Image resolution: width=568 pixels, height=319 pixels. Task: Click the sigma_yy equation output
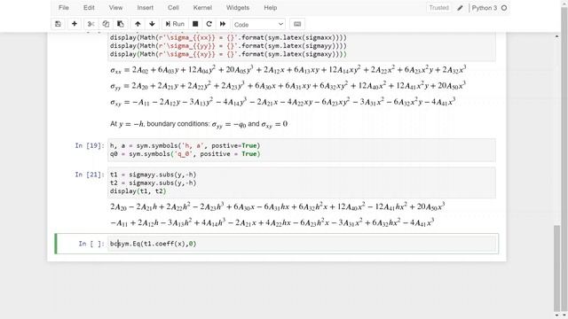(288, 86)
